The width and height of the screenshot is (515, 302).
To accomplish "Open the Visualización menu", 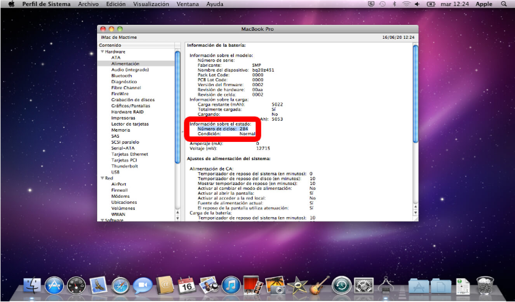I will pyautogui.click(x=151, y=4).
